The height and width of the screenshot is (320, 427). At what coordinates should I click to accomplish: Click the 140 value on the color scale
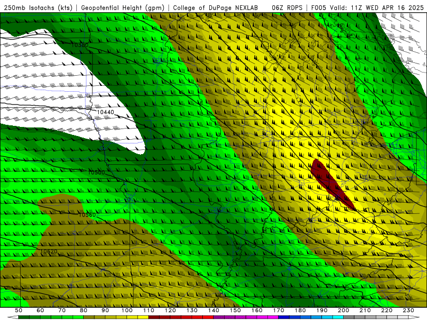213,310
